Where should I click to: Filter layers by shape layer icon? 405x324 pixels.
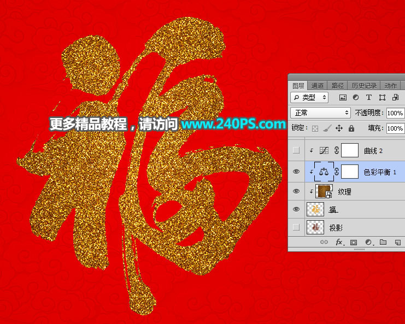(382, 98)
